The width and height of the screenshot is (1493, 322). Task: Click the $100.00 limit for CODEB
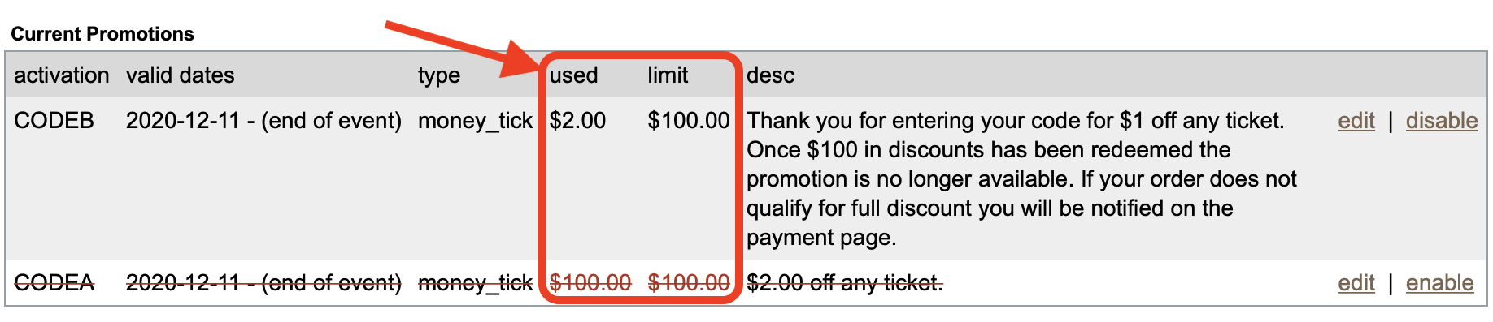[689, 121]
